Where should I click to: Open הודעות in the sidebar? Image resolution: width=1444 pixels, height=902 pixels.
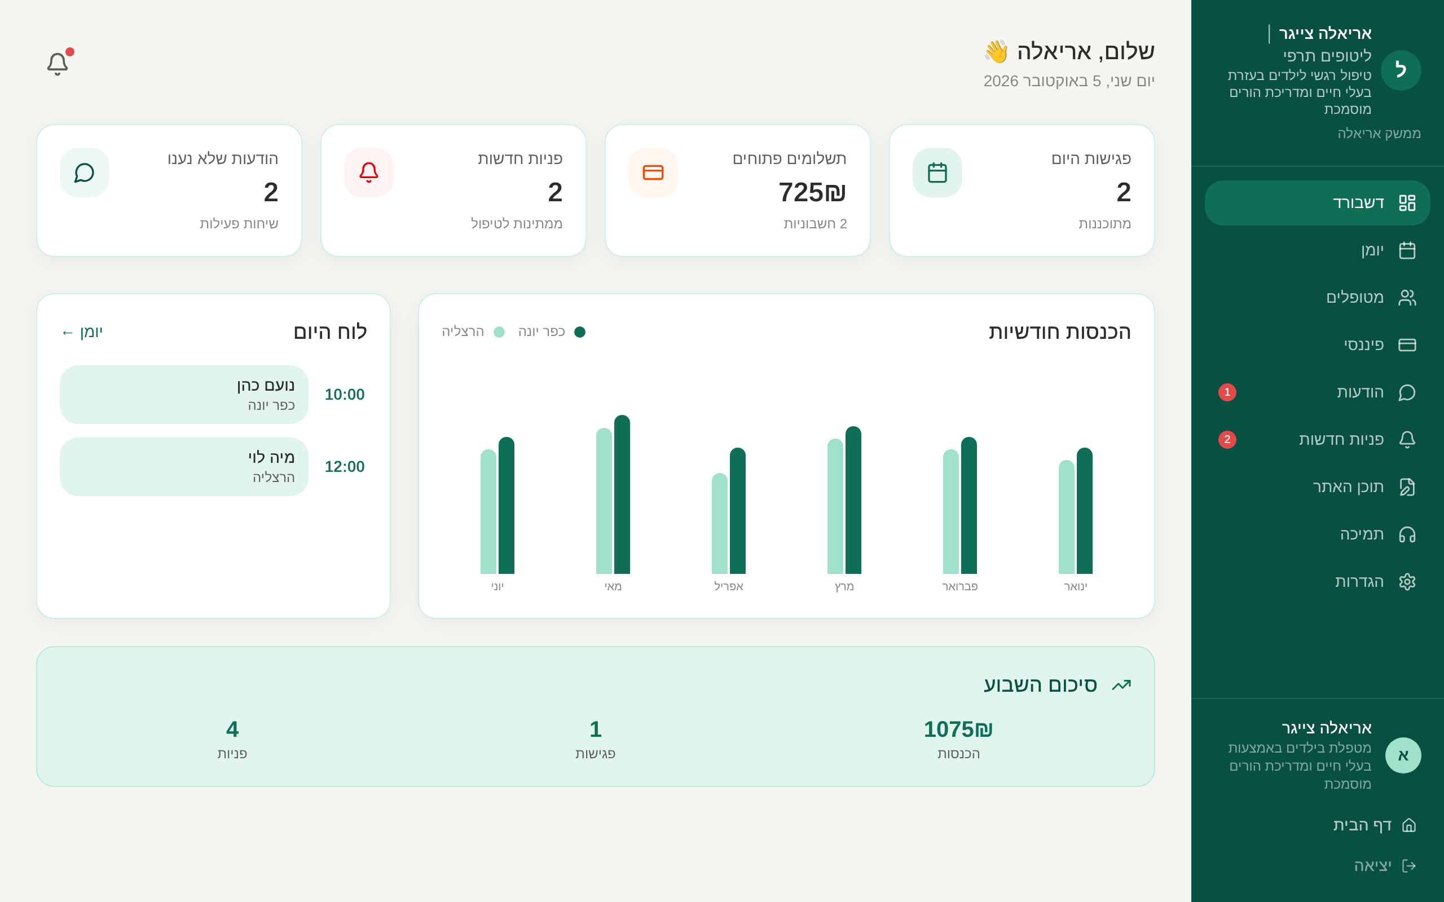[1317, 392]
